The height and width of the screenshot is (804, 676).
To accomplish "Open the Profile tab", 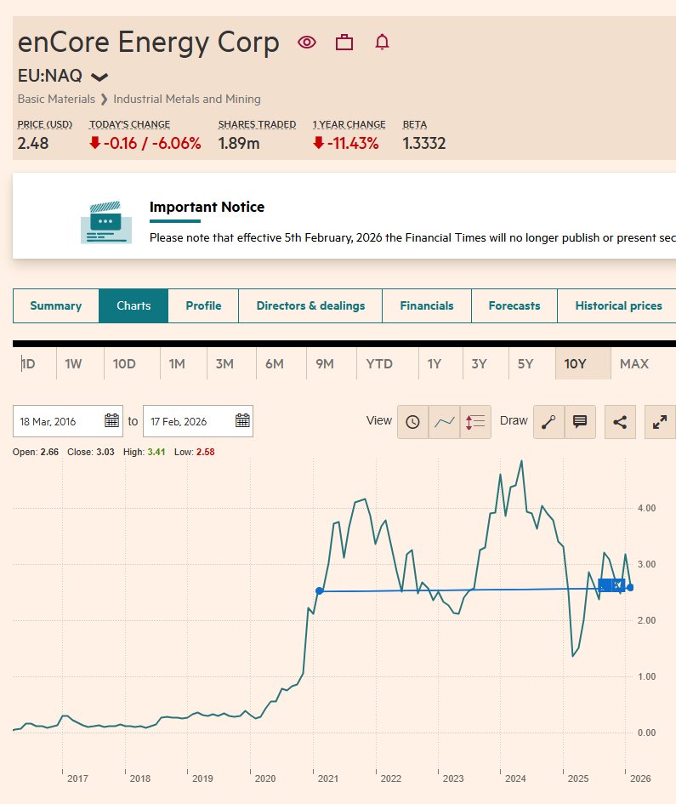I will (203, 305).
